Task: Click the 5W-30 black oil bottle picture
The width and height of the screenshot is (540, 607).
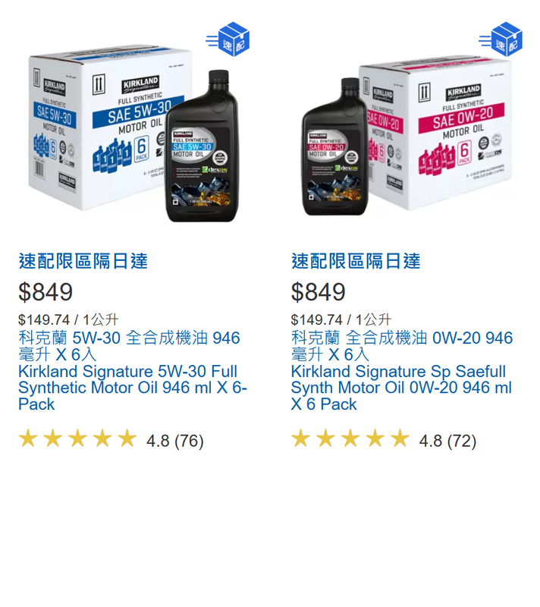Action: (x=202, y=146)
